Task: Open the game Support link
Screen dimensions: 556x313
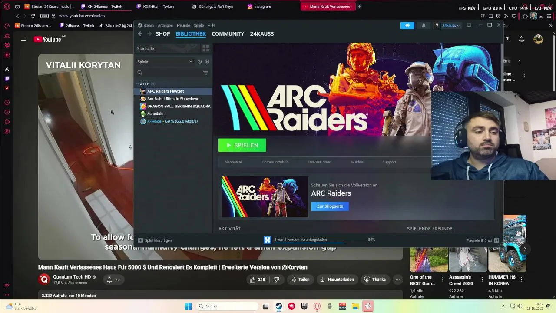Action: click(x=389, y=162)
